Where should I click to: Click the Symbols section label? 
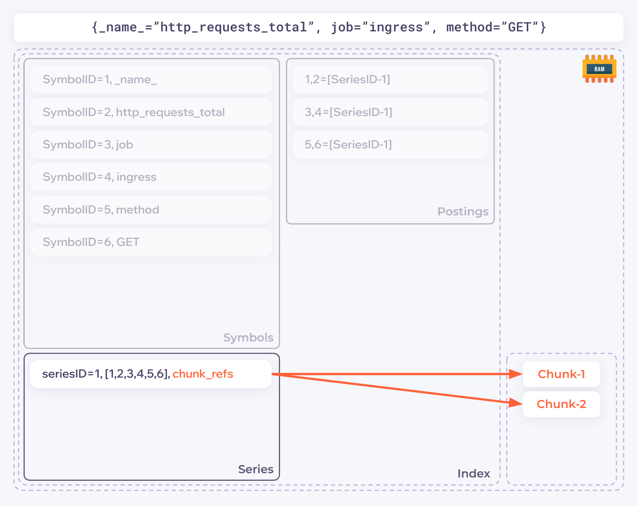pyautogui.click(x=248, y=338)
